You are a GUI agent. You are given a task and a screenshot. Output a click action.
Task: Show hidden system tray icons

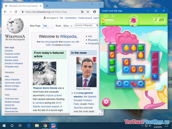(x=142, y=126)
